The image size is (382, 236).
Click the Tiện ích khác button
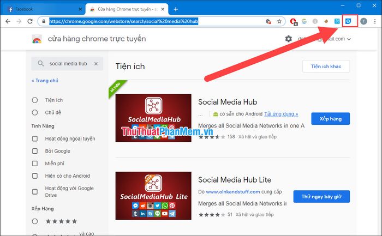pos(326,66)
